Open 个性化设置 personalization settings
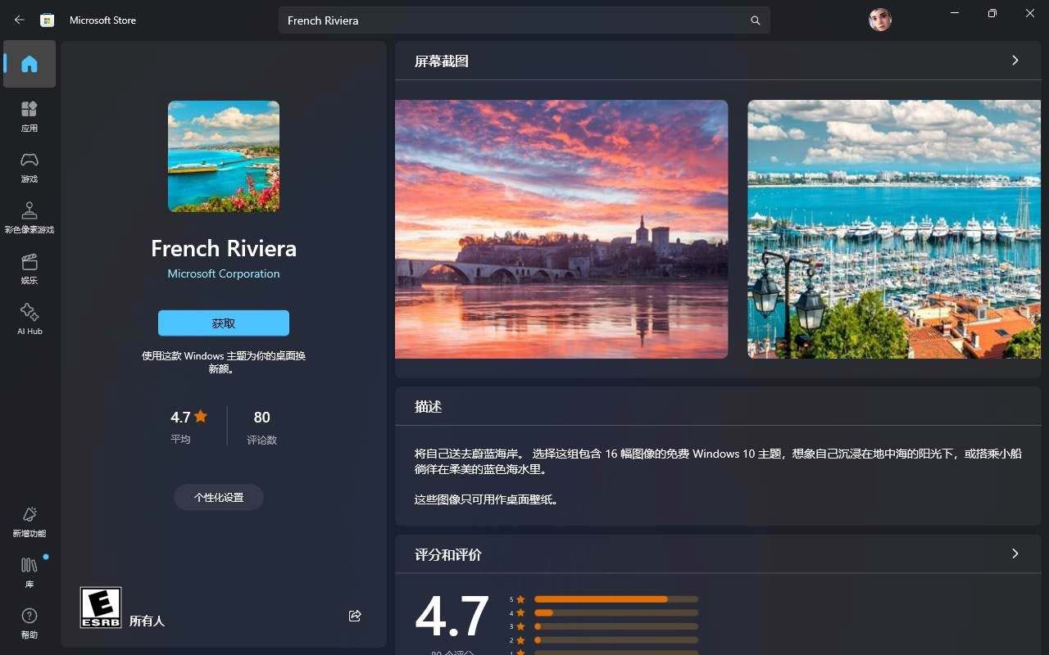This screenshot has height=655, width=1049. [x=218, y=497]
